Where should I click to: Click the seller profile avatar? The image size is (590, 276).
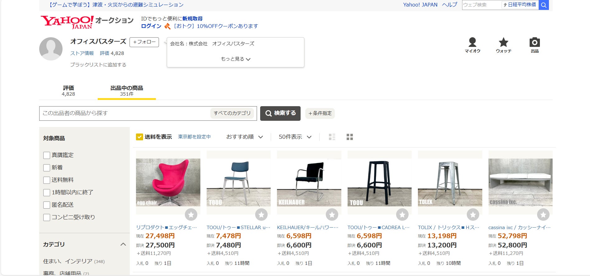(x=51, y=49)
